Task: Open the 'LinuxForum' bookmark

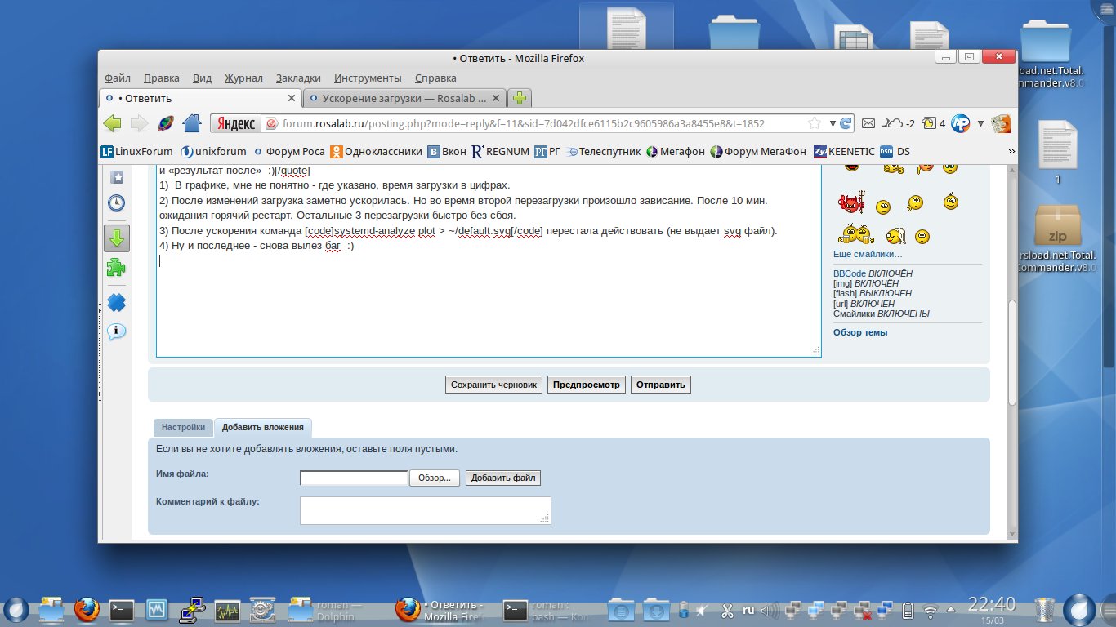Action: pos(136,151)
